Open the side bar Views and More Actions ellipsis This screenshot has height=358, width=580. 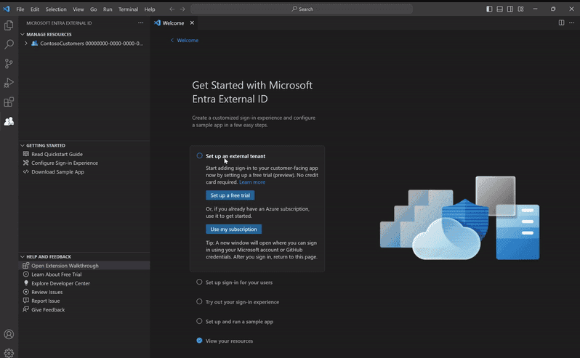pos(140,23)
